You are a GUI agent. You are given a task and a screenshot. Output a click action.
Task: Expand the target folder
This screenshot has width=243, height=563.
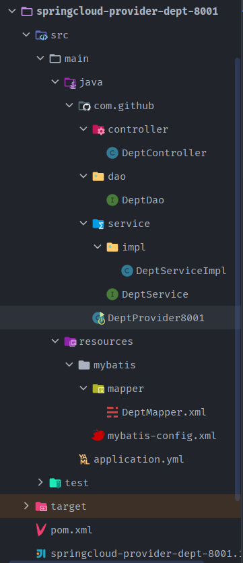26,506
